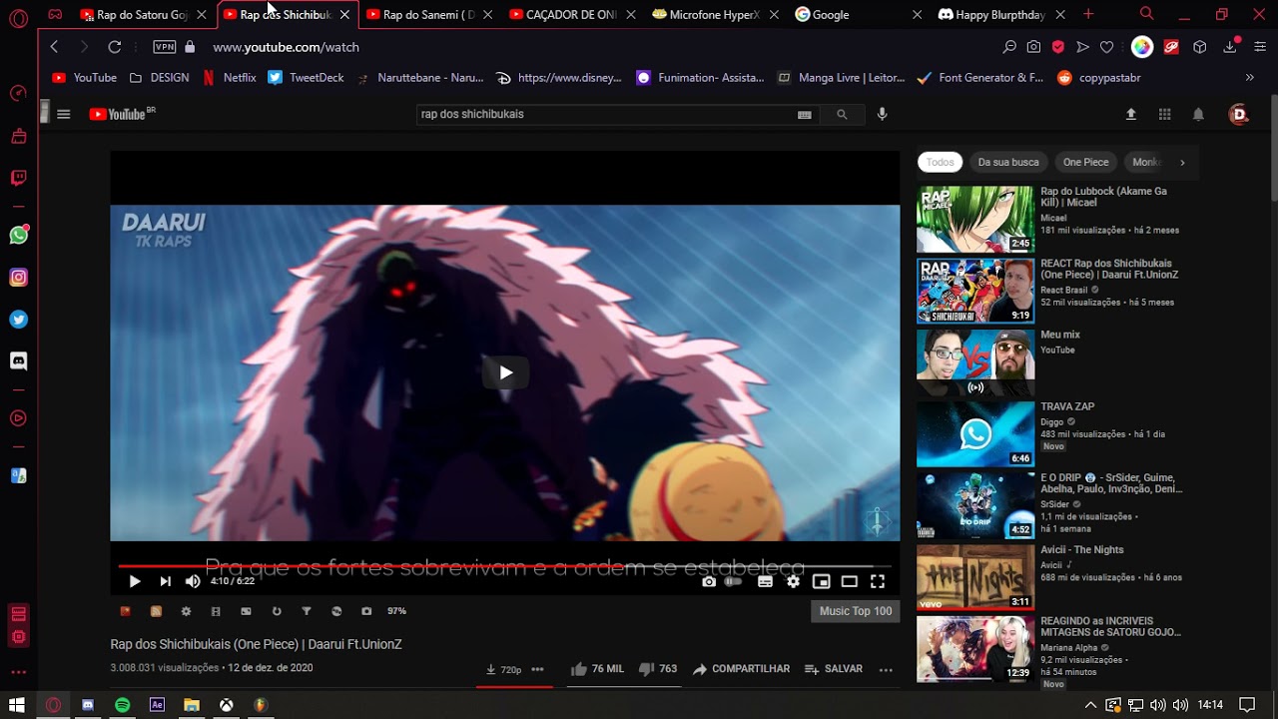The width and height of the screenshot is (1278, 719).
Task: Open the YouTube guide hamburger menu
Action: click(64, 114)
